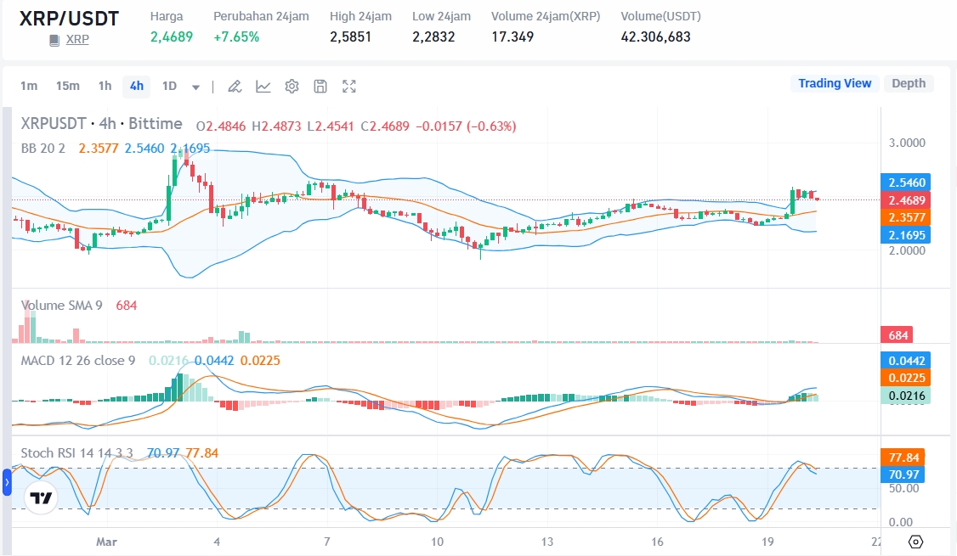This screenshot has width=957, height=556.
Task: Click the 2.1695 lower band price label
Action: pyautogui.click(x=906, y=235)
